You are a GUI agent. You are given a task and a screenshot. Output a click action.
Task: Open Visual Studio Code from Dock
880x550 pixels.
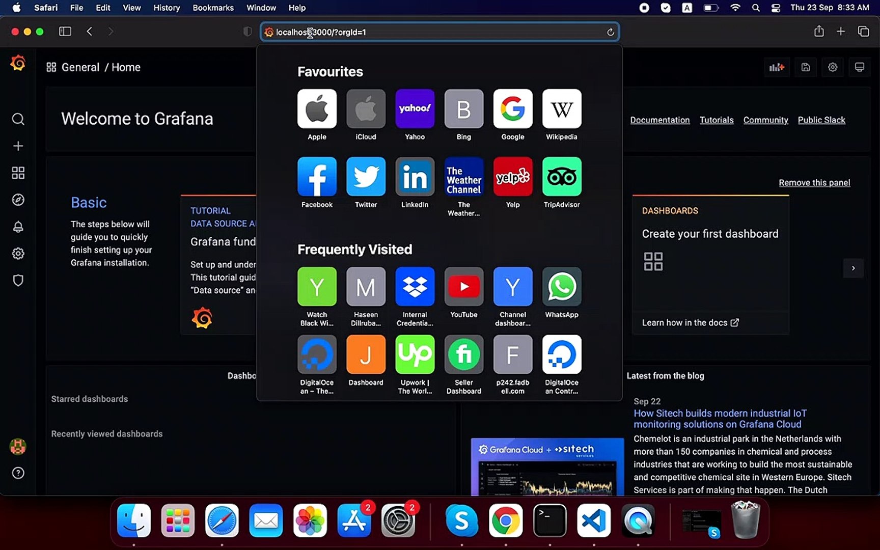594,520
